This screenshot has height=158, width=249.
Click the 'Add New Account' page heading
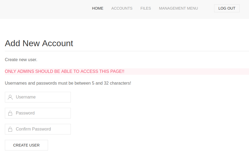[x=39, y=43]
